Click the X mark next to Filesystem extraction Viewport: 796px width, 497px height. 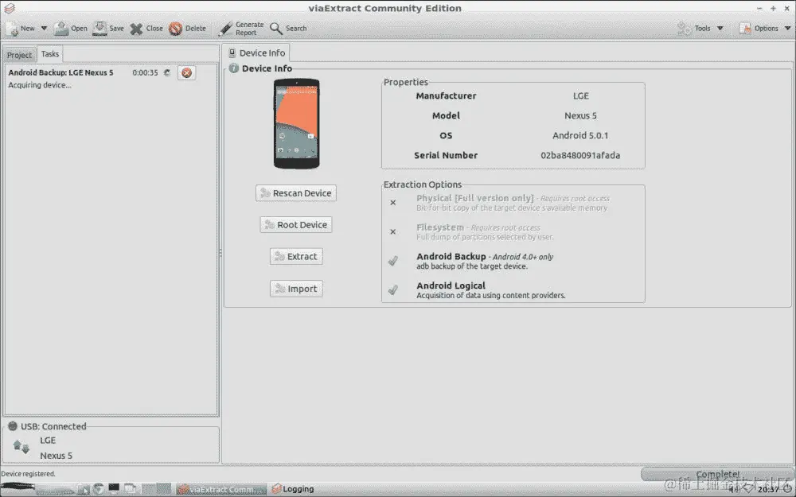click(393, 231)
